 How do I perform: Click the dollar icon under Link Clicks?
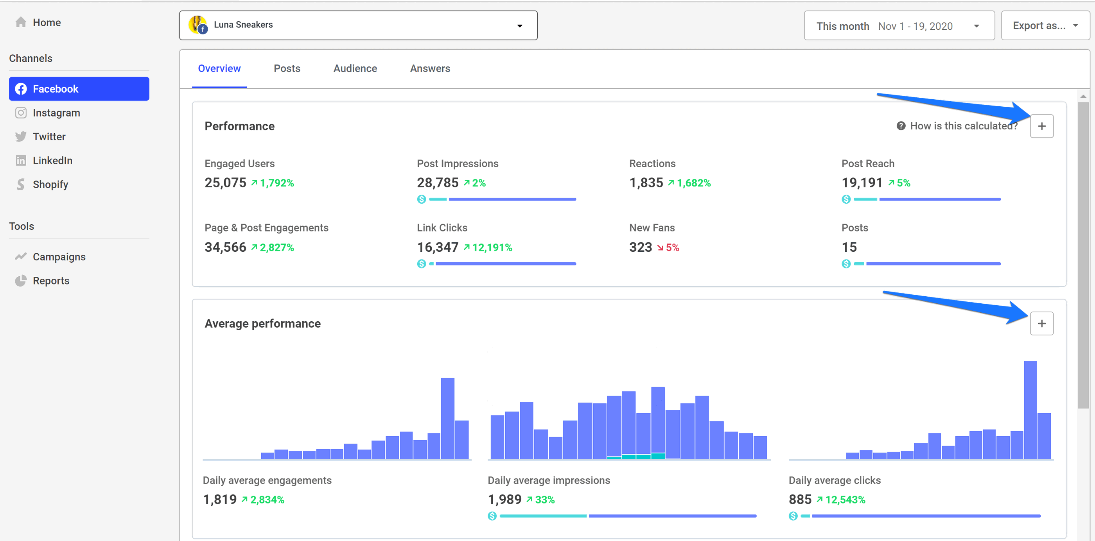[x=421, y=263]
